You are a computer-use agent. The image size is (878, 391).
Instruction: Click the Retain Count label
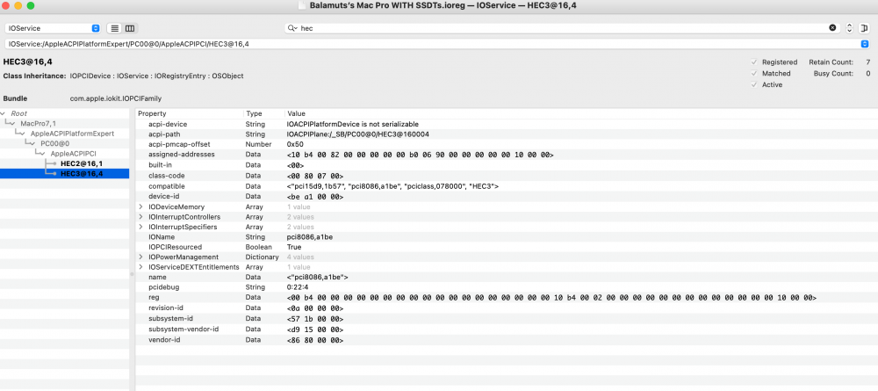[x=831, y=62]
